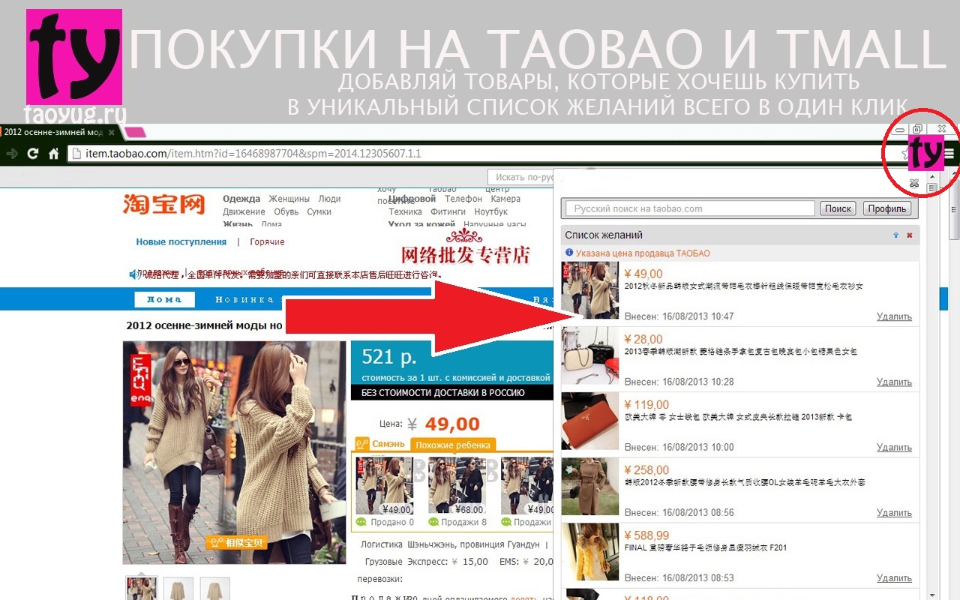
Task: Click 'Внесен: 16/08/2013 10:47' text
Action: [x=679, y=316]
